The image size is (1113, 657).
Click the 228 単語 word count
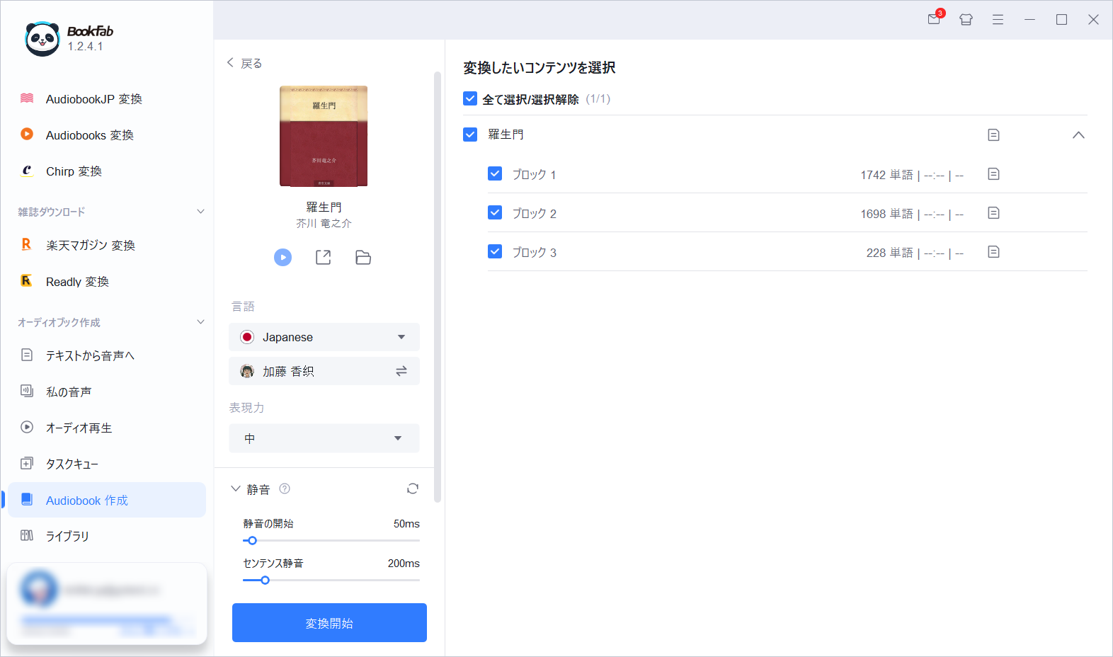click(x=889, y=253)
